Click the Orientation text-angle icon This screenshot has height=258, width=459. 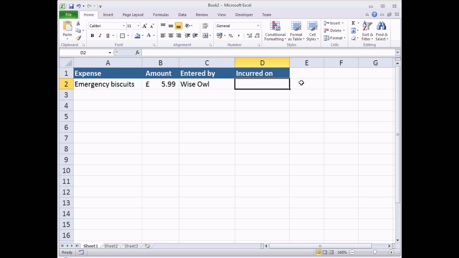188,26
